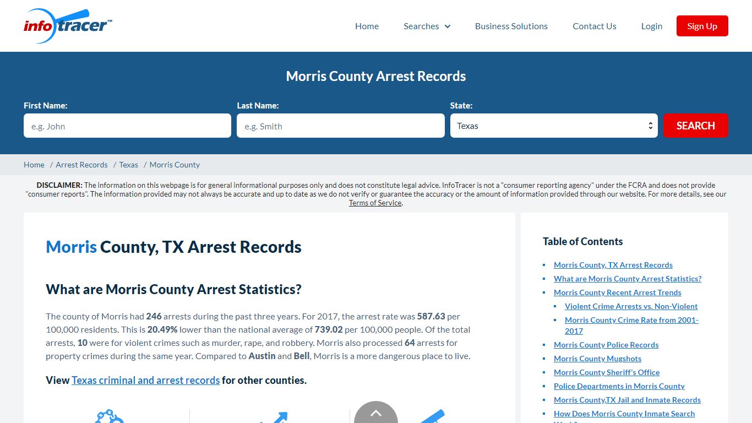The image size is (752, 423).
Task: Focus the Last Name input field
Action: tap(341, 126)
